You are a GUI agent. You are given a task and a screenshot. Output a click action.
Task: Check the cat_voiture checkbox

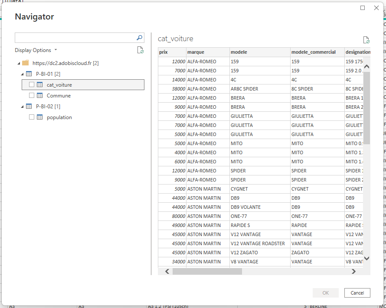point(31,84)
